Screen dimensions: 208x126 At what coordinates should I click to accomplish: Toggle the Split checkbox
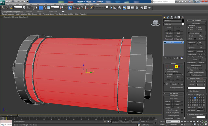pyautogui.click(x=197, y=42)
